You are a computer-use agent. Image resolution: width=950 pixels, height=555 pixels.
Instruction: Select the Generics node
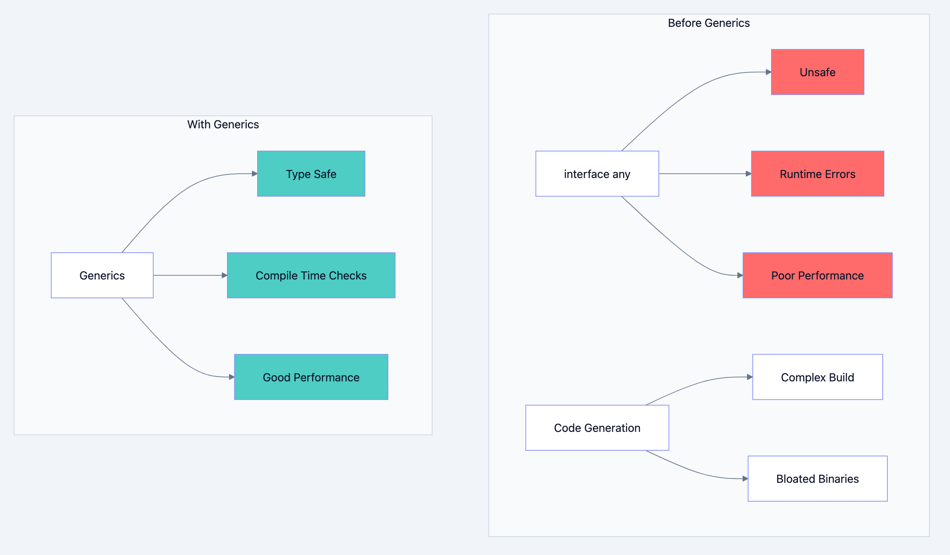click(102, 275)
